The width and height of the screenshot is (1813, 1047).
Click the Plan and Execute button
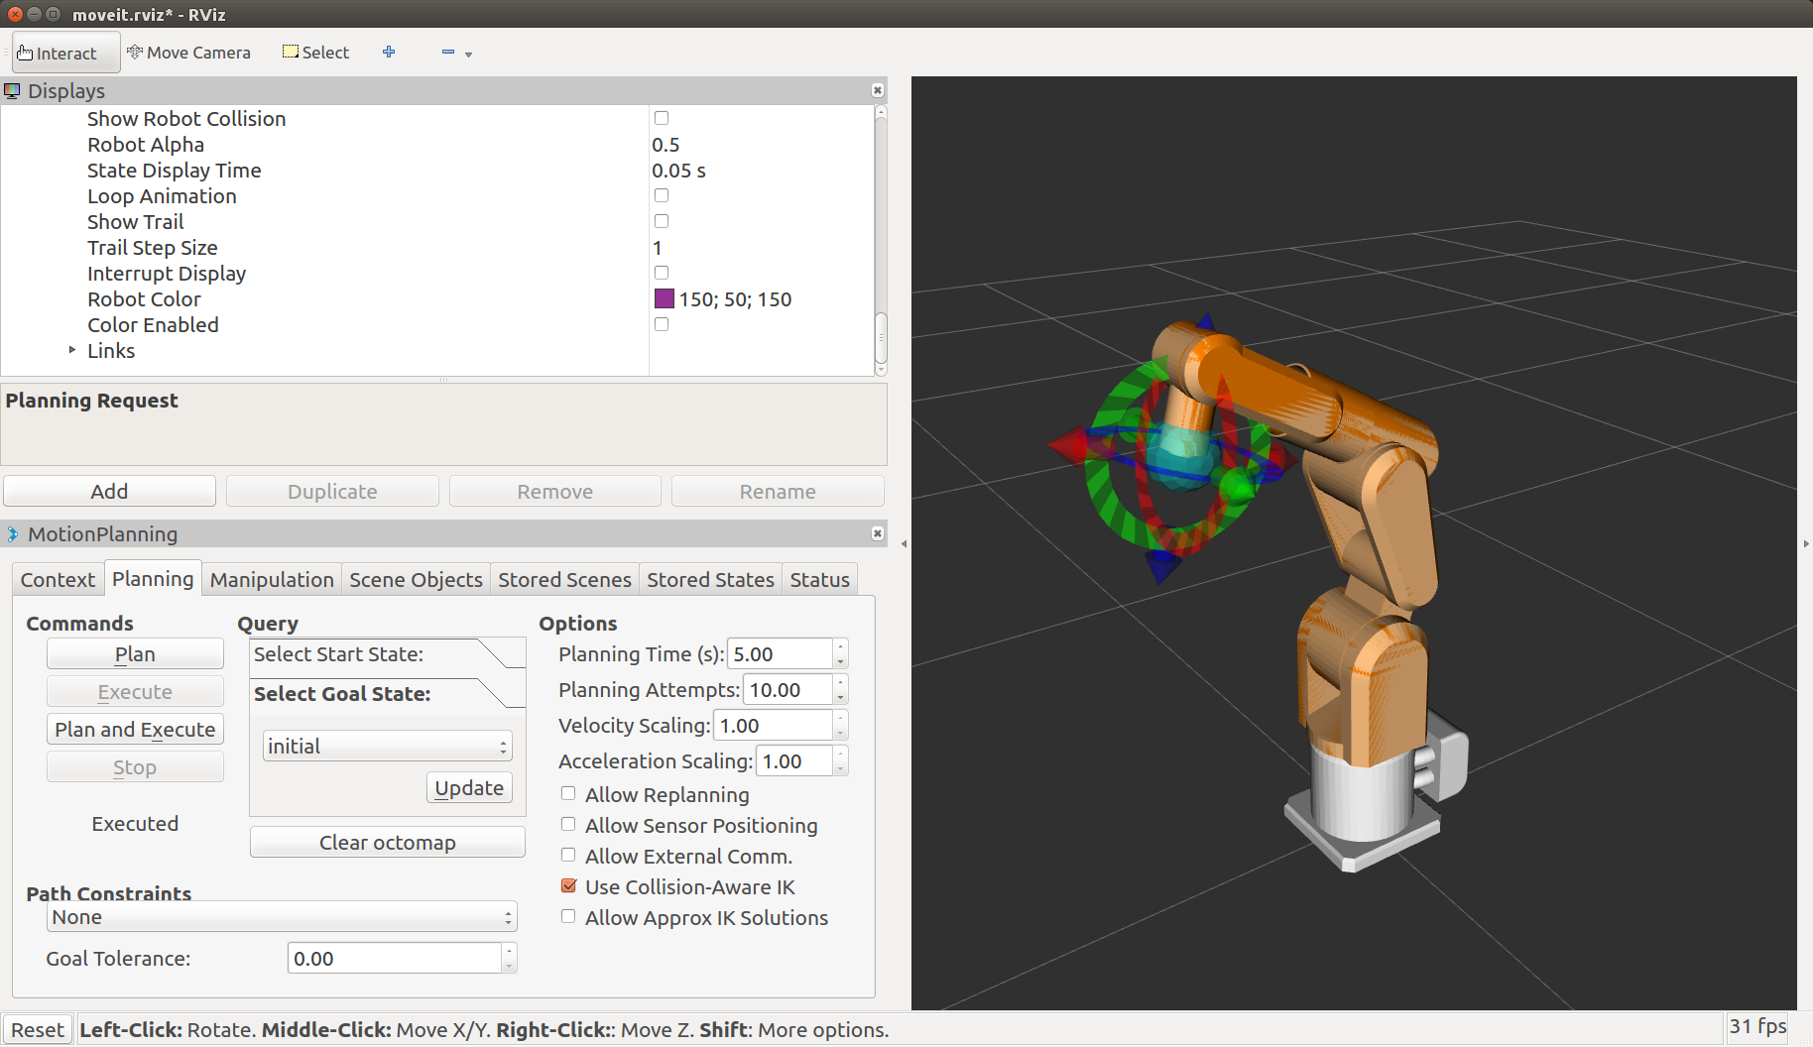click(135, 730)
